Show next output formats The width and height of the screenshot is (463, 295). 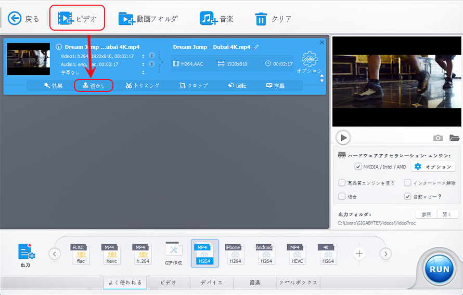[x=385, y=254]
